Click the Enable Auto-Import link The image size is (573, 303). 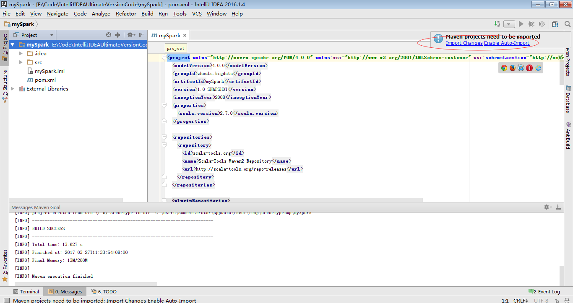(x=507, y=43)
